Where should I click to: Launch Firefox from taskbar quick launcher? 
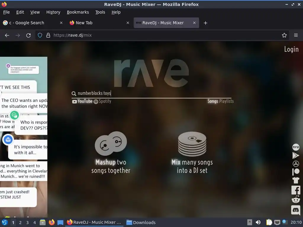(51, 222)
